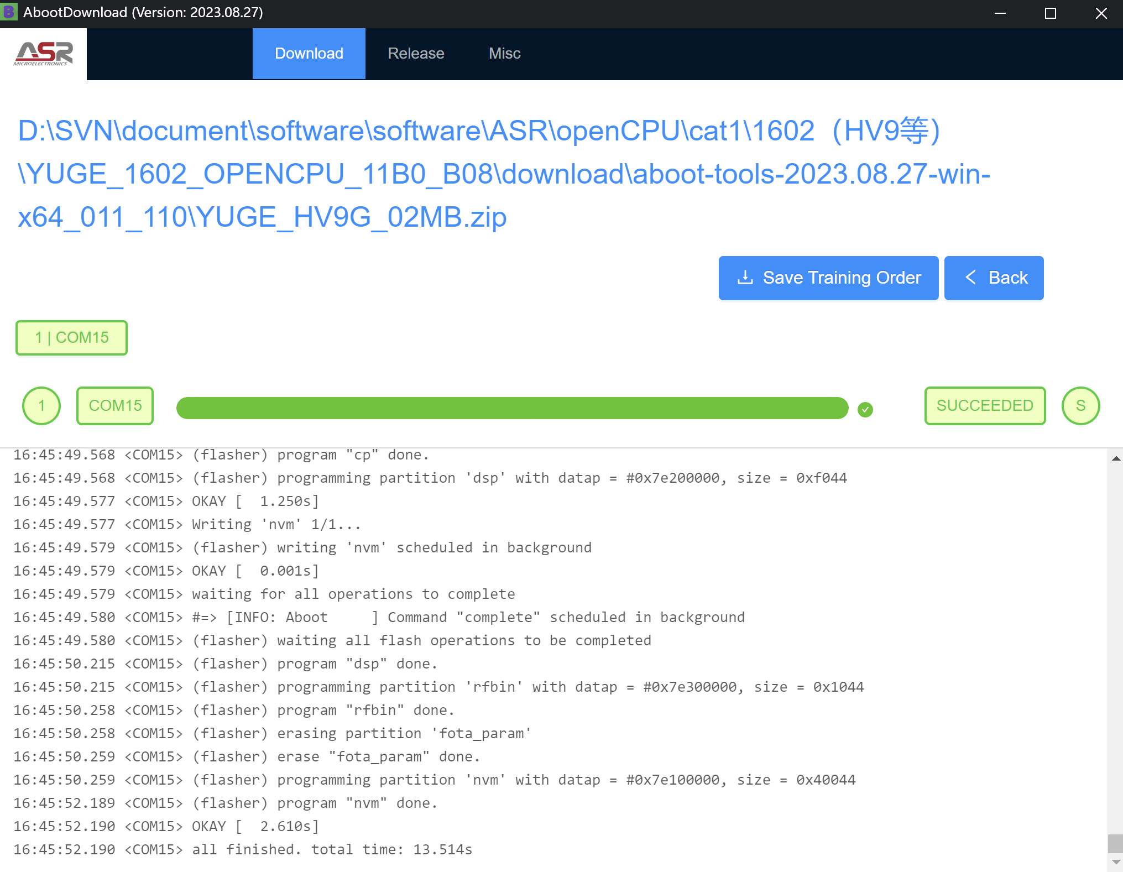Open the Release tab
Screen dimensions: 1123x872
tap(416, 54)
